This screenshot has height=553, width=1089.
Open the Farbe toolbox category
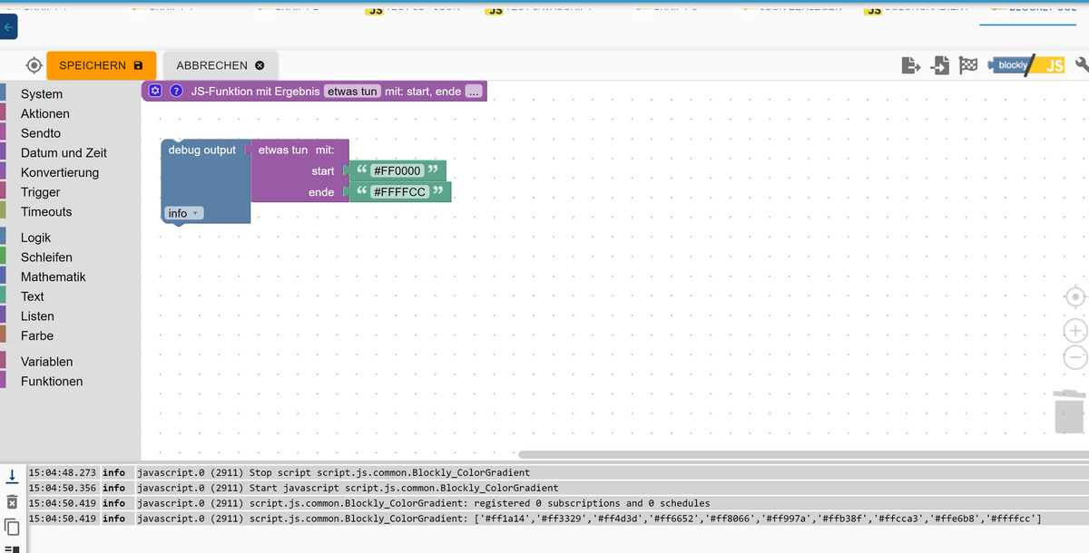pos(70,335)
